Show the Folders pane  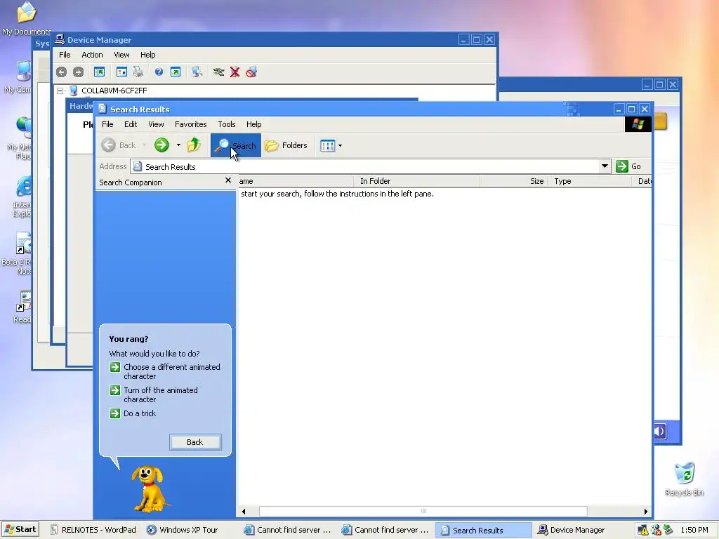coord(286,145)
